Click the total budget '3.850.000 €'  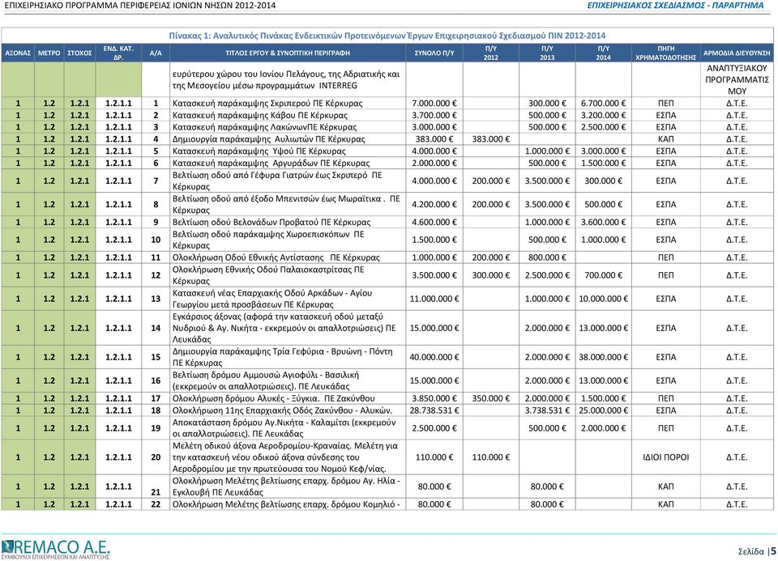[x=434, y=398]
